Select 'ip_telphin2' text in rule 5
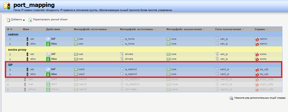 [131, 70]
